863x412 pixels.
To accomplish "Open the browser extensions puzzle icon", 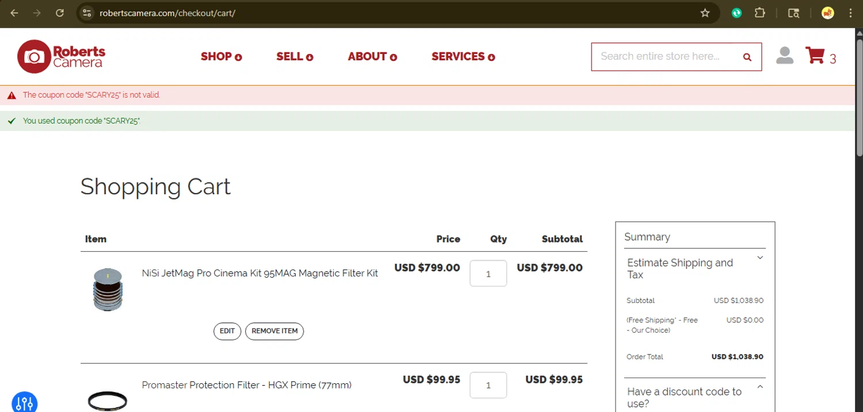I will pyautogui.click(x=760, y=13).
